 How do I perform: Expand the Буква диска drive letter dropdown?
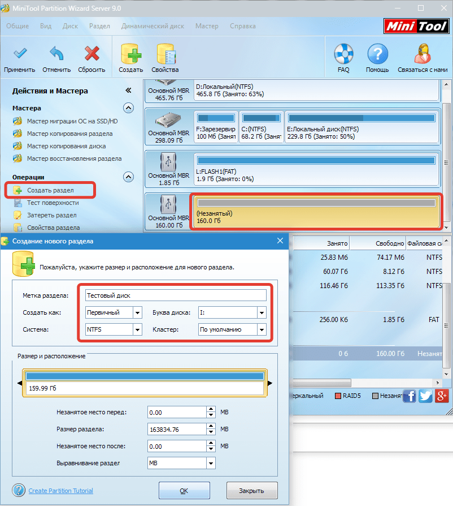[x=261, y=312]
